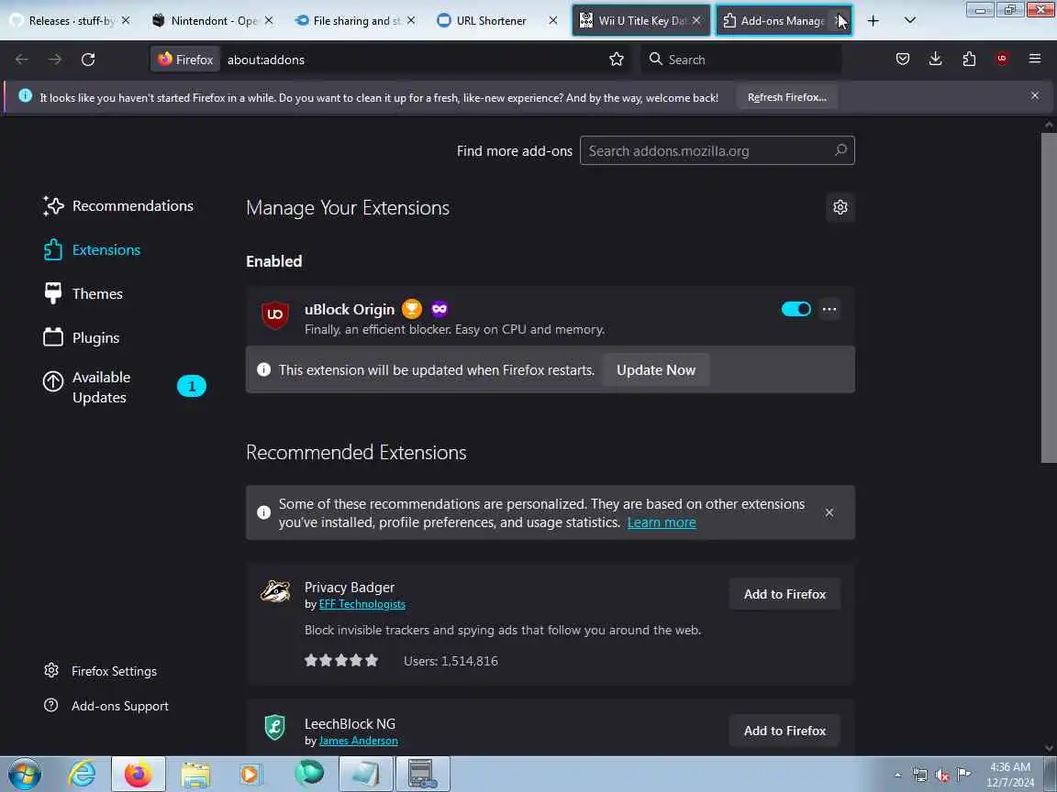This screenshot has width=1057, height=792.
Task: Focus the Search addons.mozilla.org field
Action: point(718,150)
